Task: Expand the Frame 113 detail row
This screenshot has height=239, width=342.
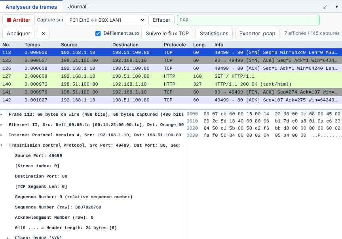Action: point(2,115)
